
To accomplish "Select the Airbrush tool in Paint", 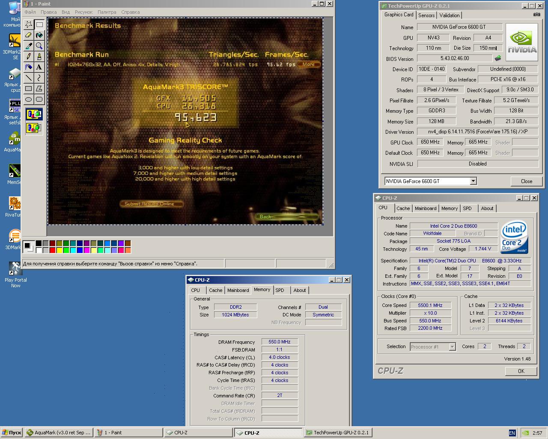I will [28, 67].
